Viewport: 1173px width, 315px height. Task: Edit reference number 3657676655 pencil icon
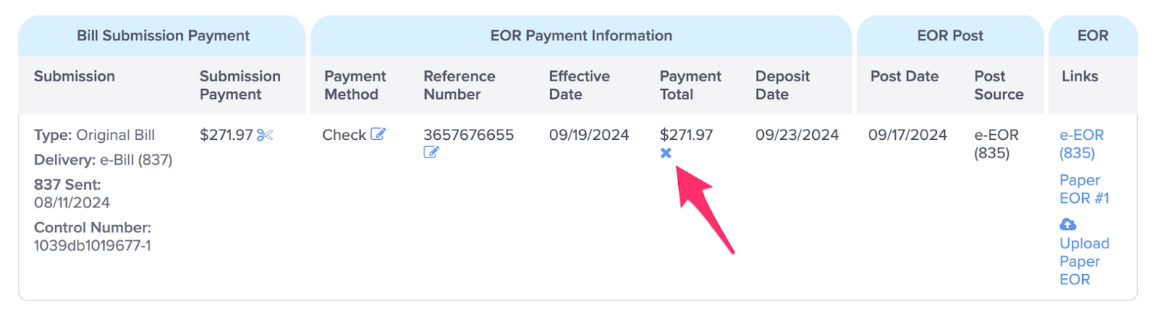431,152
